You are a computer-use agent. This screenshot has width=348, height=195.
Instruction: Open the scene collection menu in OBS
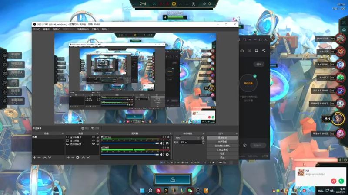[83, 29]
